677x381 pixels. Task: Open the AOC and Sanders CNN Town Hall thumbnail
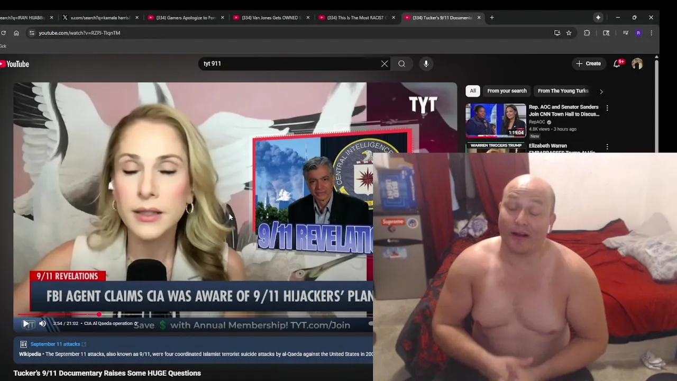pyautogui.click(x=496, y=121)
